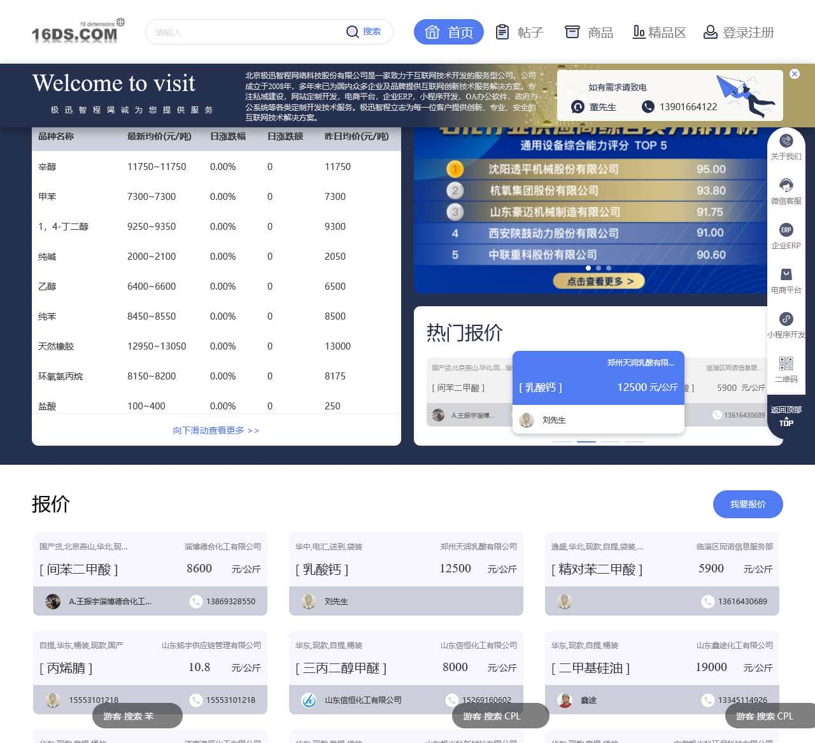Show the 二维码 QR code icon
The image size is (815, 743).
pos(786,364)
